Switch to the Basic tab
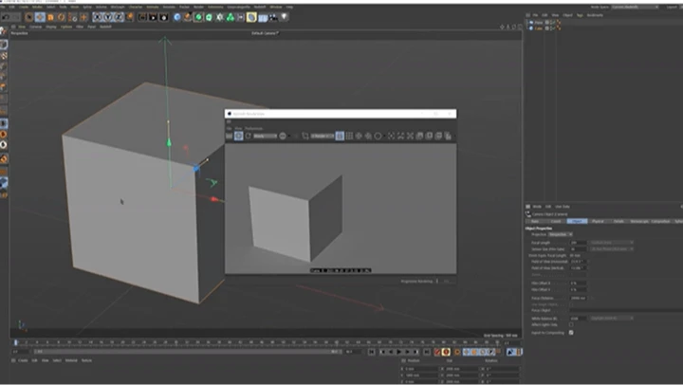This screenshot has height=385, width=683. coord(535,221)
